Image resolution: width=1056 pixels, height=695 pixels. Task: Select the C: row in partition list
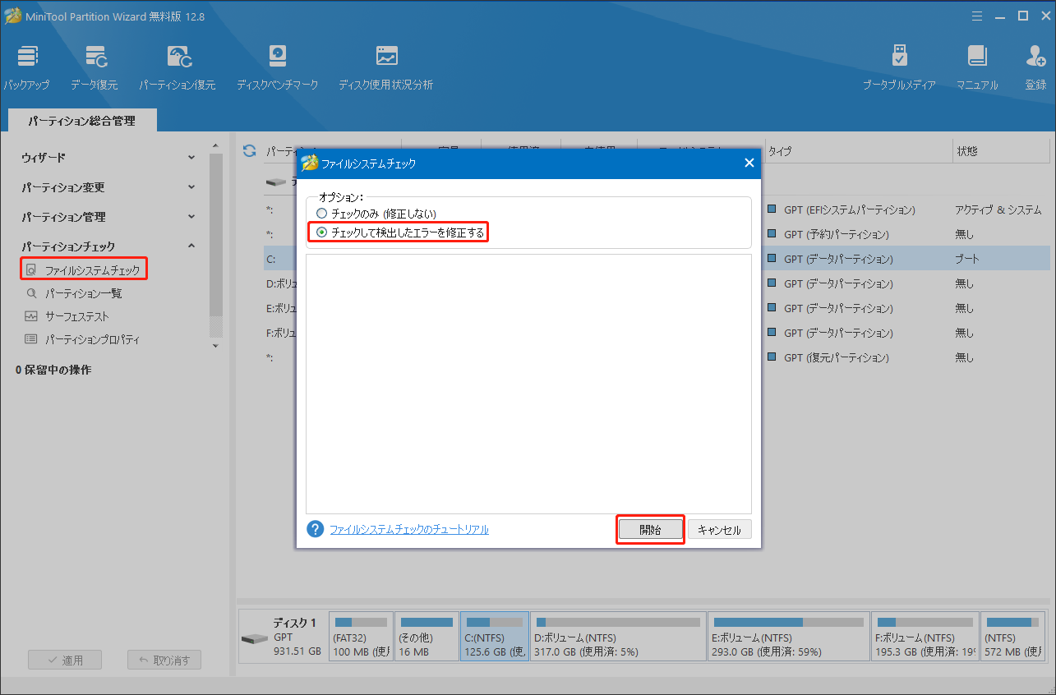[x=657, y=259]
